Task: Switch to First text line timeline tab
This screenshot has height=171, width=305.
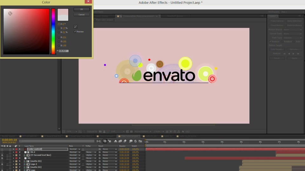Action: tap(28, 136)
